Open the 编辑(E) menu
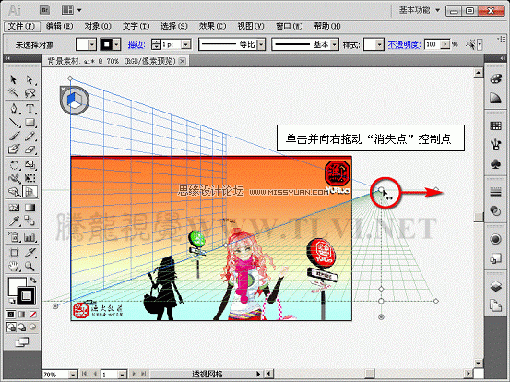The height and width of the screenshot is (382, 510). coord(59,26)
